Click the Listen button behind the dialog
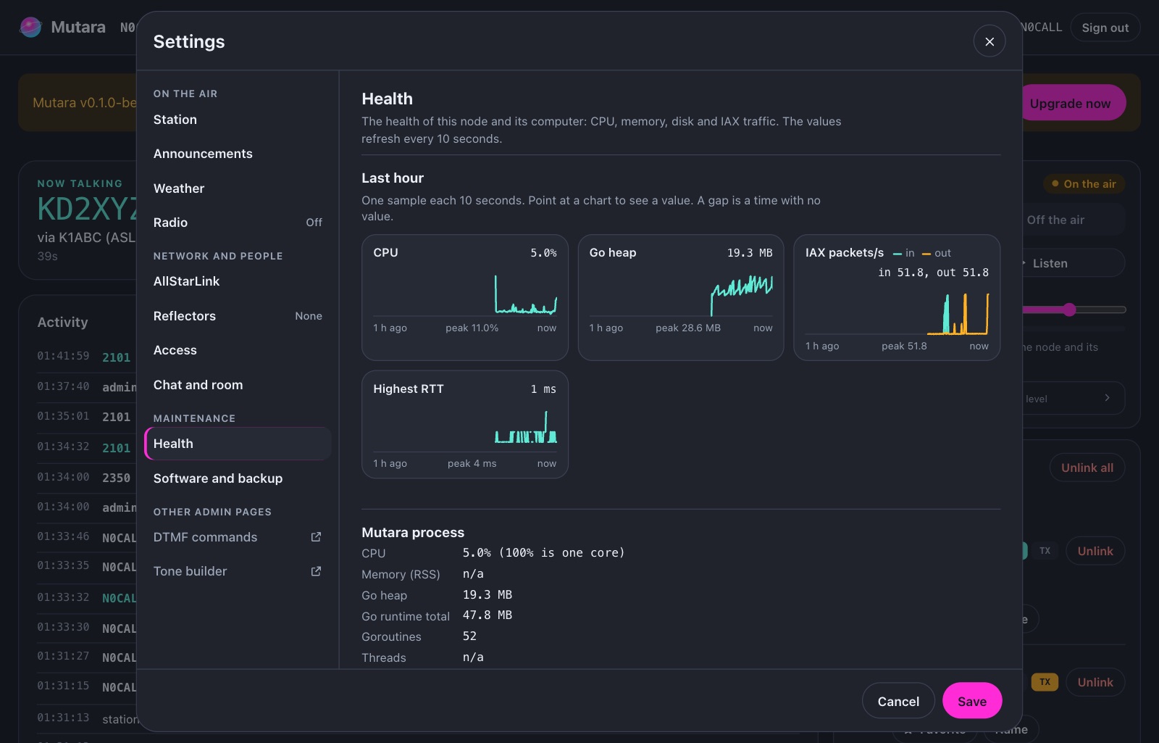Viewport: 1159px width, 743px height. (x=1073, y=263)
